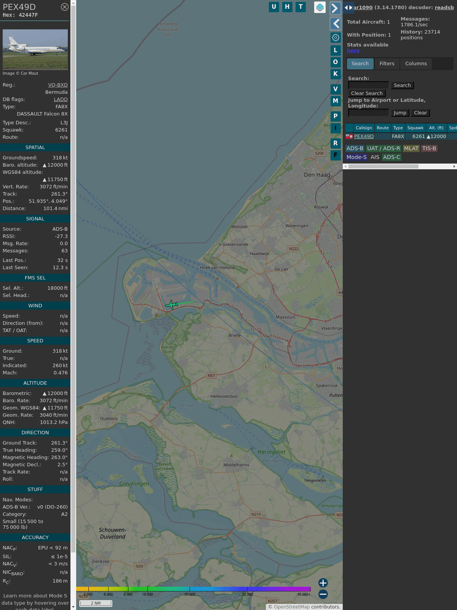Select the green aircraft icon on map

tap(172, 305)
